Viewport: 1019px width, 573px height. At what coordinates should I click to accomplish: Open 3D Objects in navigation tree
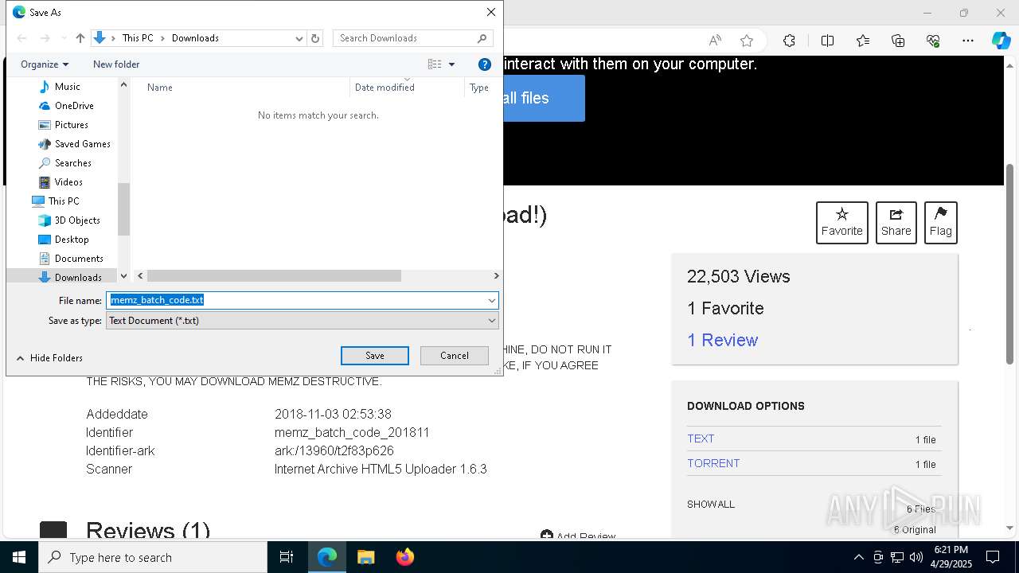[x=77, y=220]
